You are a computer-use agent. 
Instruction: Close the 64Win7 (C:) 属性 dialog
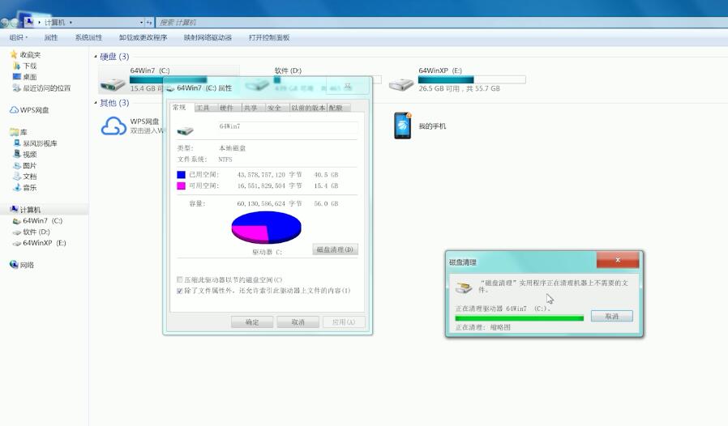click(348, 87)
